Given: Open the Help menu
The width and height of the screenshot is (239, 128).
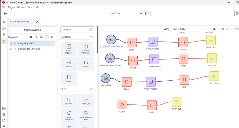Looking at the screenshot, I should tap(37, 7).
